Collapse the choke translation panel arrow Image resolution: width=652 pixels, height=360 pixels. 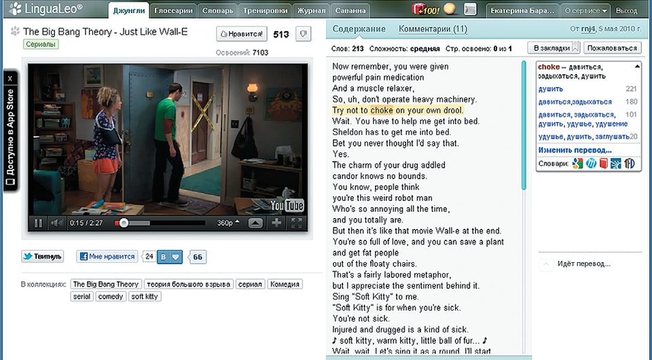[637, 67]
